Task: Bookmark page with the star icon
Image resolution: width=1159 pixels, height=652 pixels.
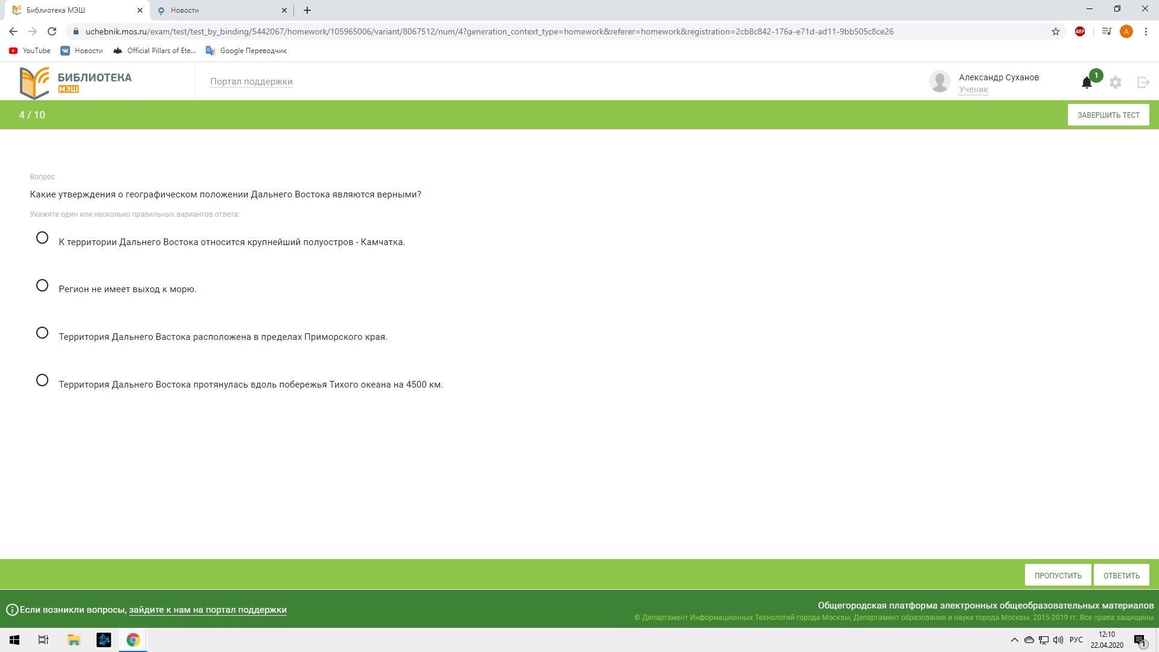Action: point(1056,31)
